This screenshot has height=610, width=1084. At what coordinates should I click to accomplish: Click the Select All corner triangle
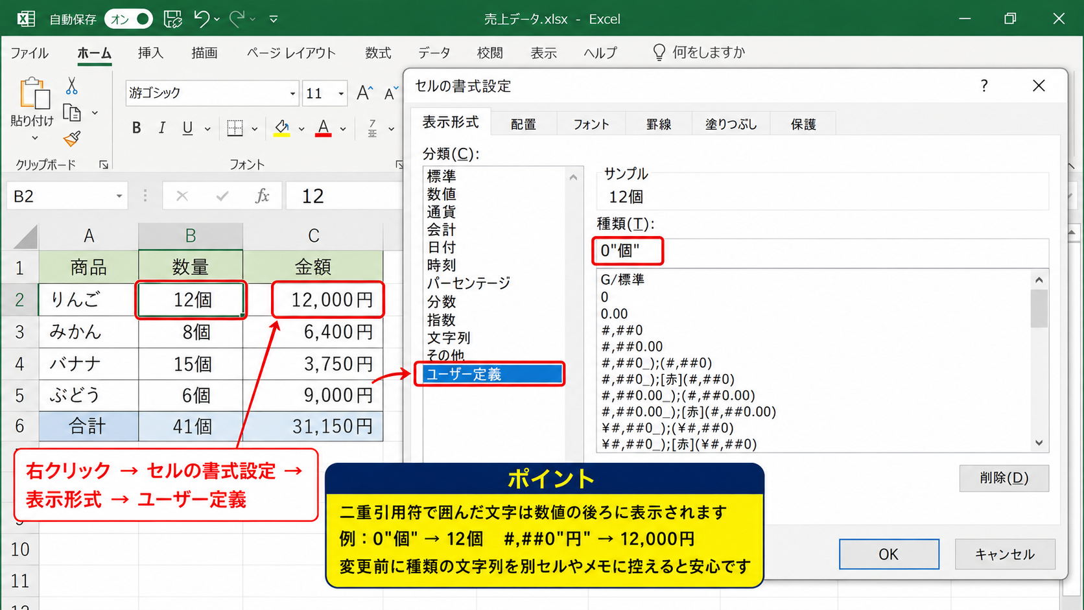26,237
